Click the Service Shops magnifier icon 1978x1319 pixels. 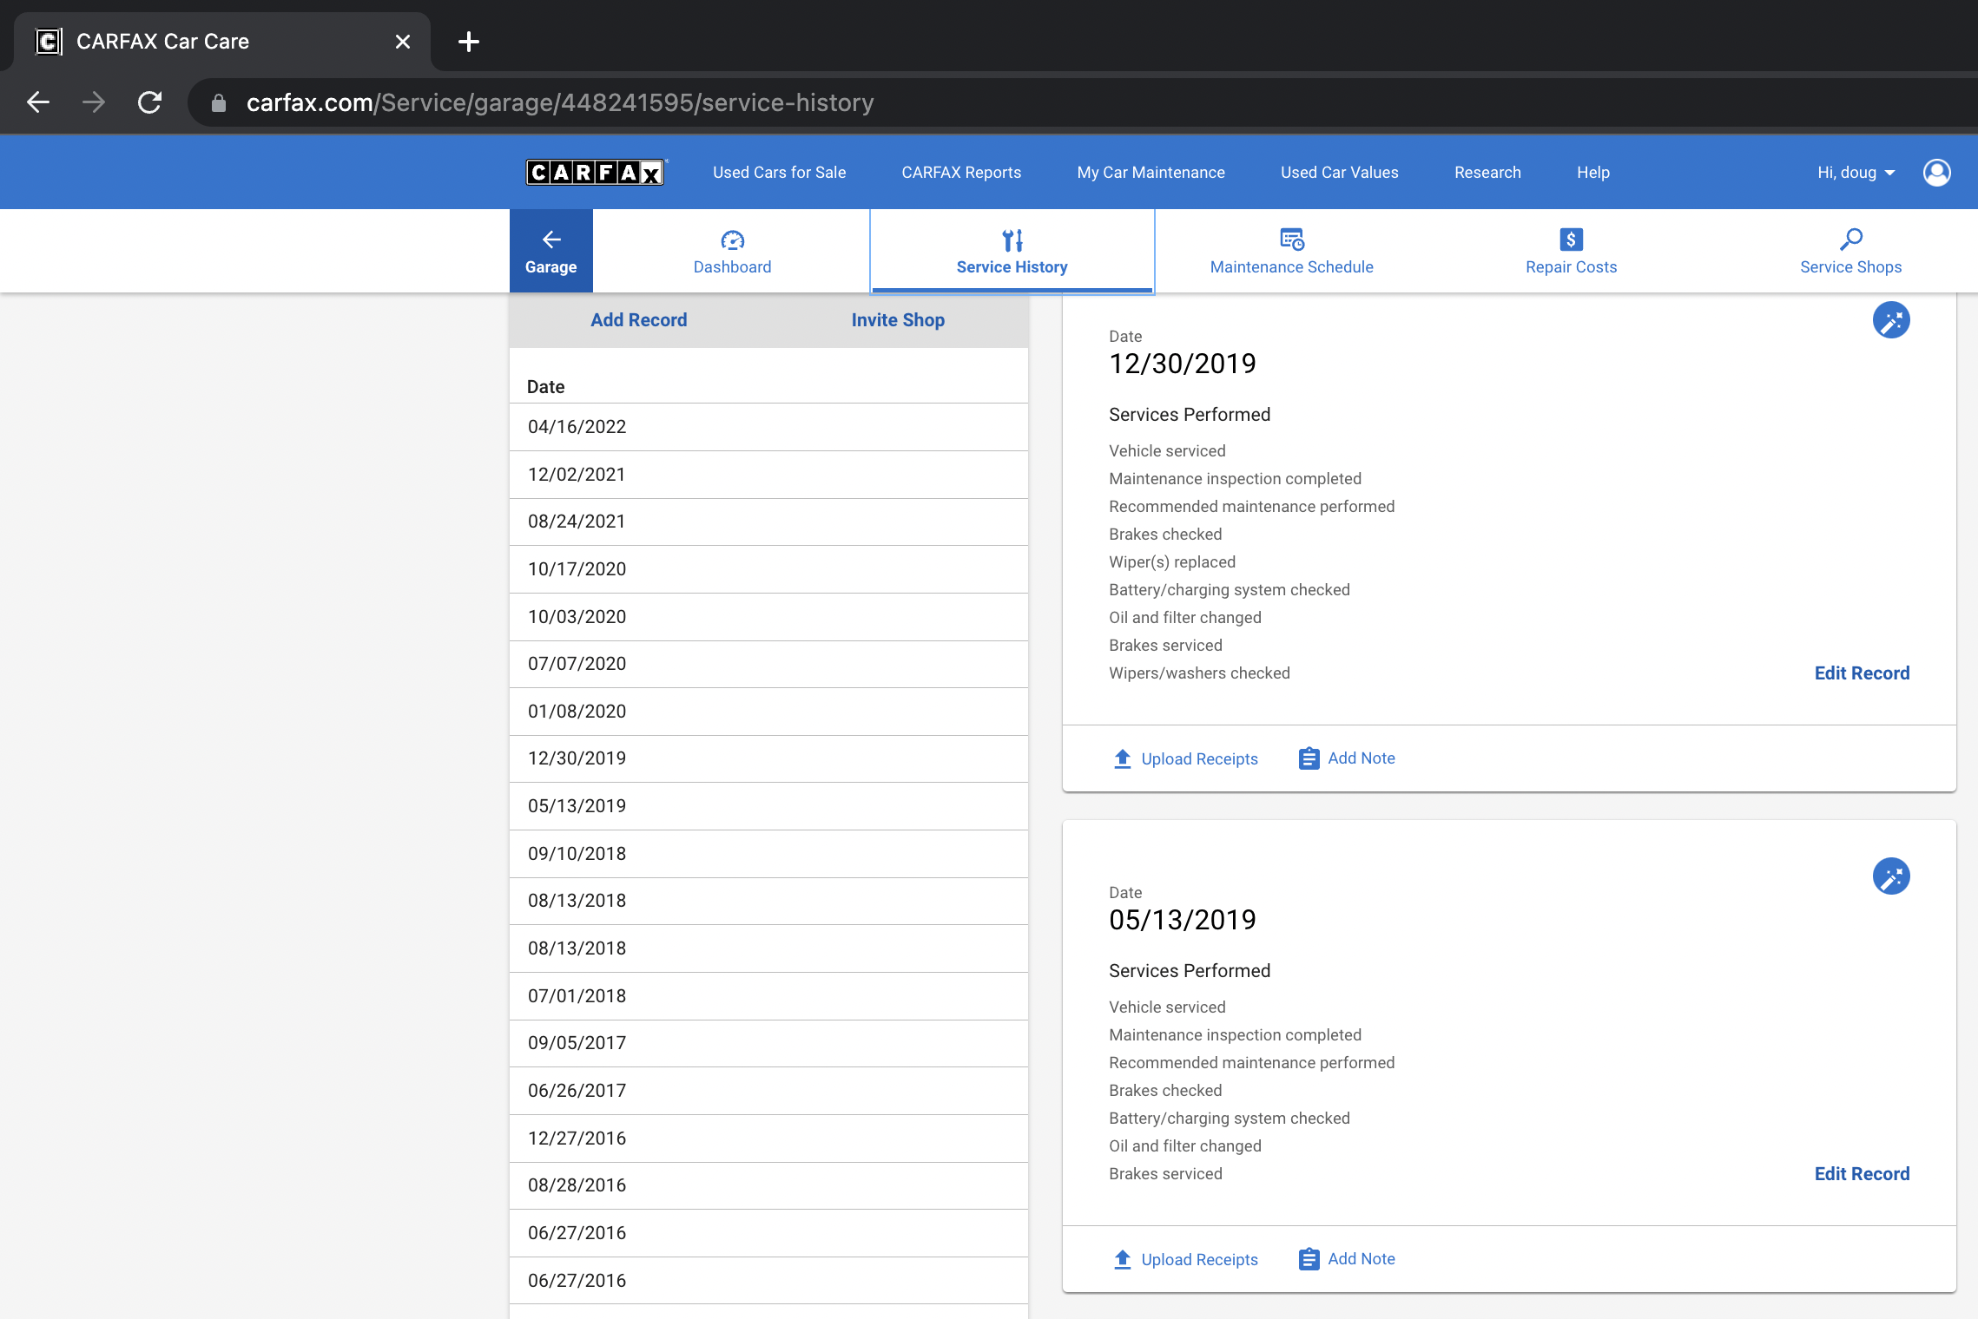(x=1850, y=239)
